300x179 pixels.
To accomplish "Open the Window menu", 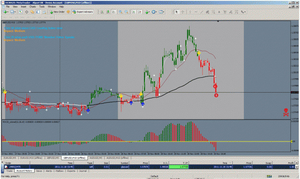I will point(52,7).
